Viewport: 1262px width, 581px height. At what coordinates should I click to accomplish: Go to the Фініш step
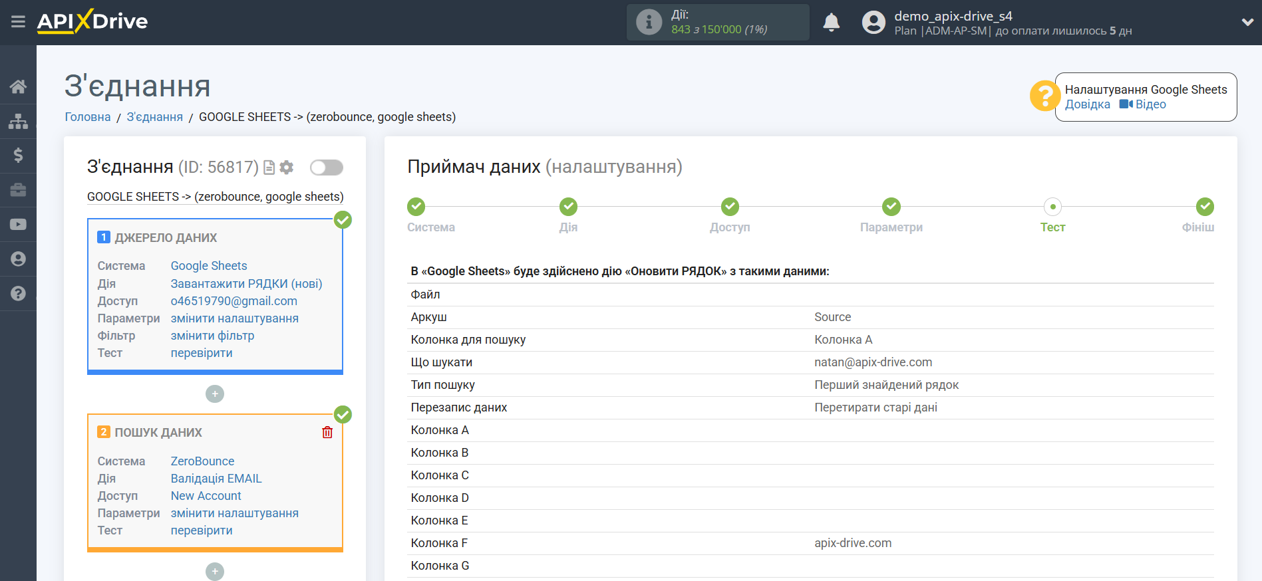[1204, 207]
